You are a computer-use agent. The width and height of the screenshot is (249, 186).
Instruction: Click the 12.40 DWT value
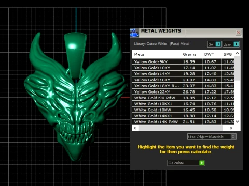click(211, 74)
